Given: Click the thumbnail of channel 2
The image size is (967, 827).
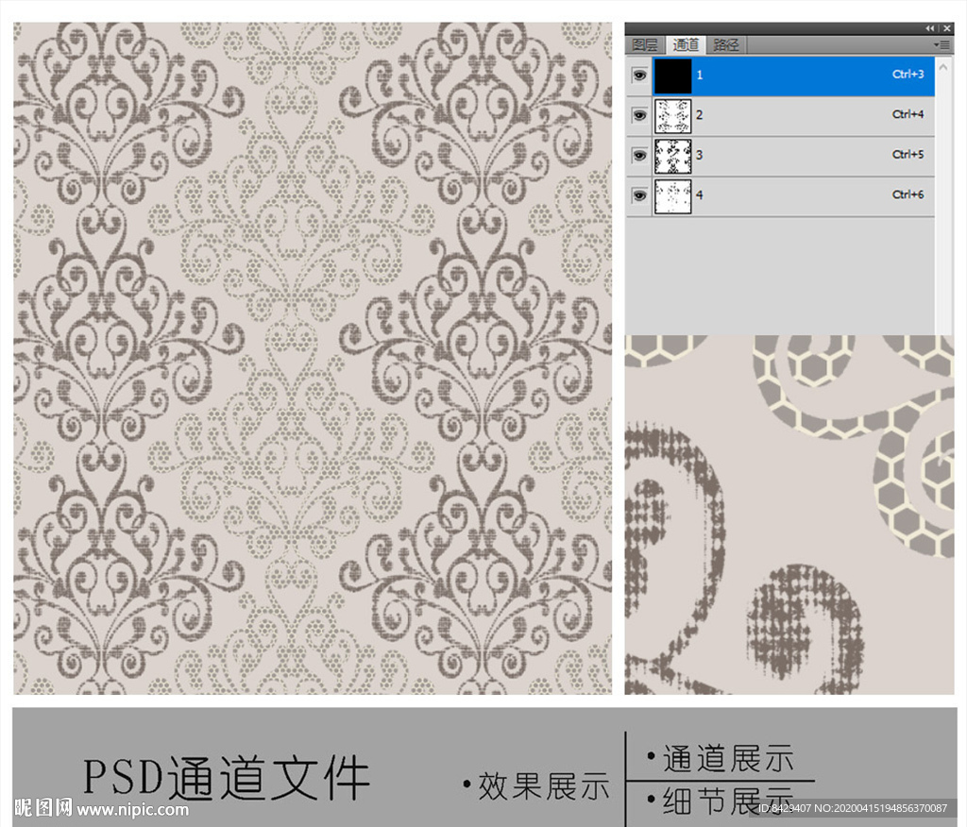Looking at the screenshot, I should point(672,116).
